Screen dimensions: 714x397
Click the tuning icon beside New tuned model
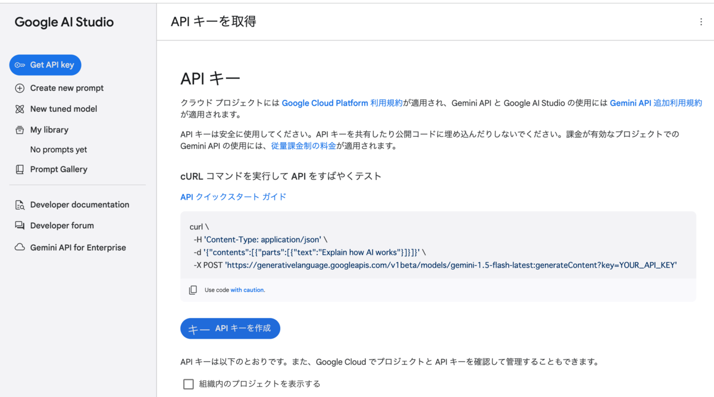point(20,109)
